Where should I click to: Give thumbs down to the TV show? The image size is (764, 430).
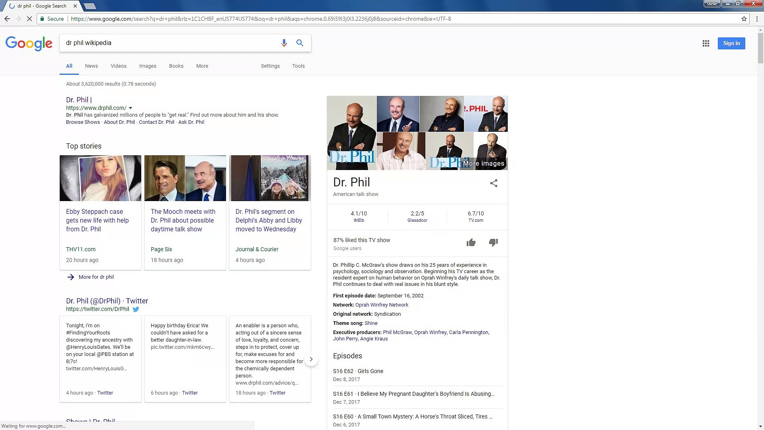pos(493,242)
